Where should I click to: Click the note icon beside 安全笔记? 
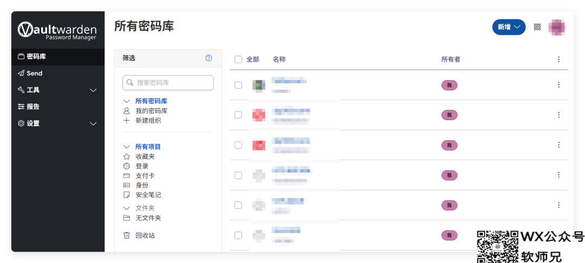click(x=127, y=195)
